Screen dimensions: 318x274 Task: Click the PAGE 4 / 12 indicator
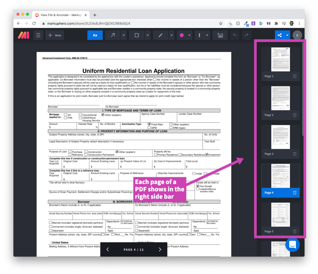pyautogui.click(x=134, y=250)
